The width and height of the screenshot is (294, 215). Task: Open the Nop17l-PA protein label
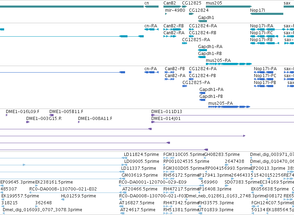click(265, 69)
